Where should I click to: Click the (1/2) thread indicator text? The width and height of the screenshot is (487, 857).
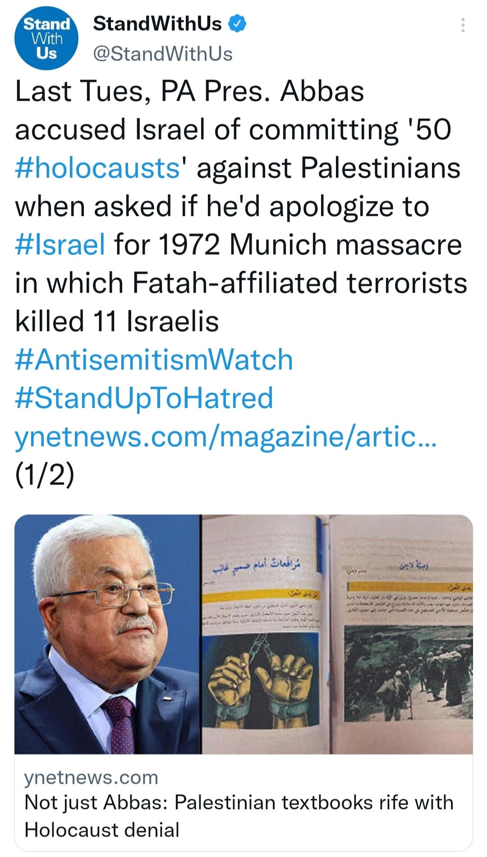point(45,475)
